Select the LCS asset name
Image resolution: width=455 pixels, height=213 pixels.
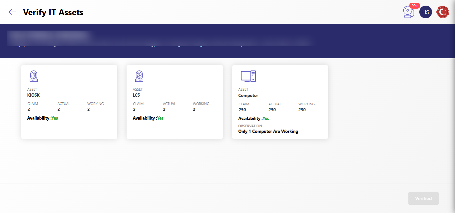click(136, 95)
